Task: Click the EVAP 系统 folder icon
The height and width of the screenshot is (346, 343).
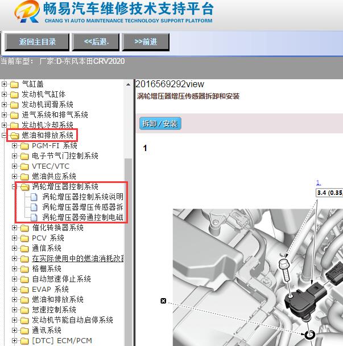Action: [x=24, y=290]
